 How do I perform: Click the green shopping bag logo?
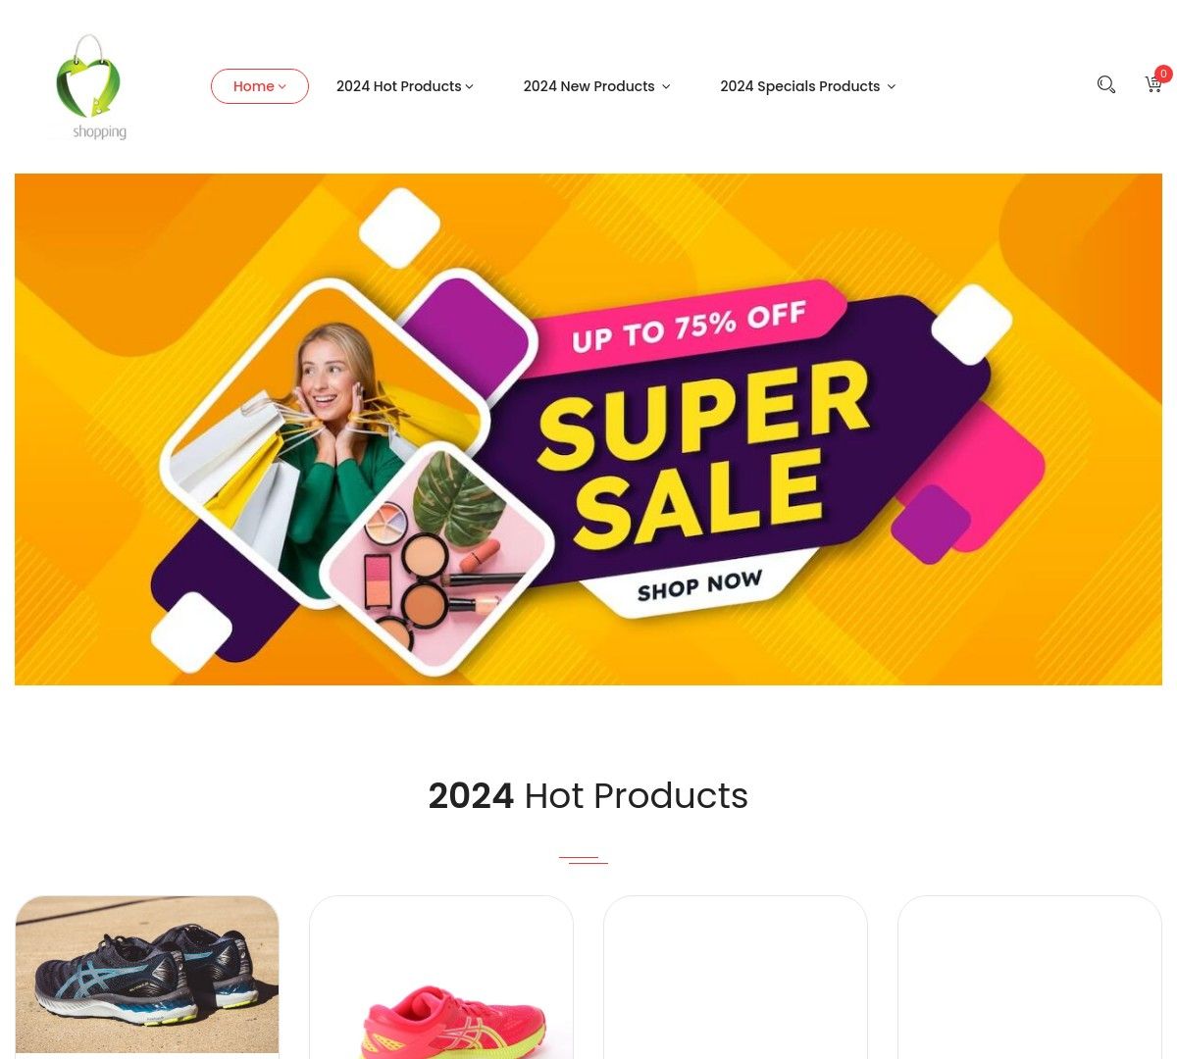point(89,87)
